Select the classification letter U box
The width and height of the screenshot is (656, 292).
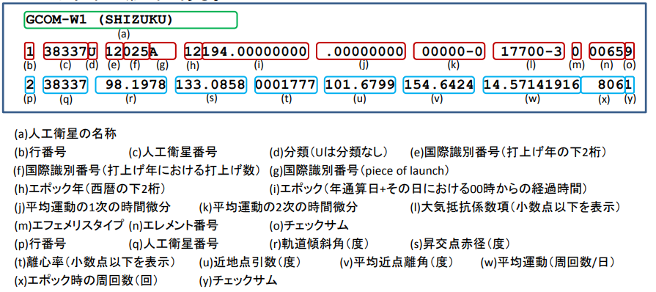pyautogui.click(x=93, y=51)
